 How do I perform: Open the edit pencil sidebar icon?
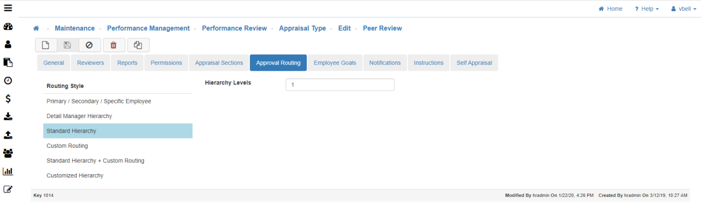pos(8,189)
